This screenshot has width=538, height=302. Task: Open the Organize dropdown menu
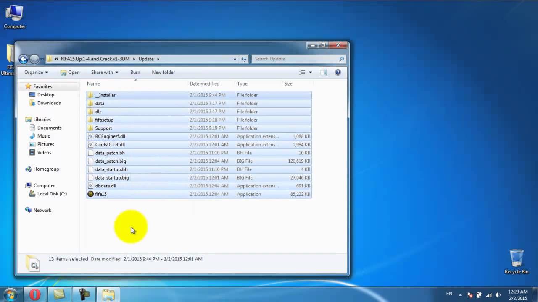click(36, 72)
